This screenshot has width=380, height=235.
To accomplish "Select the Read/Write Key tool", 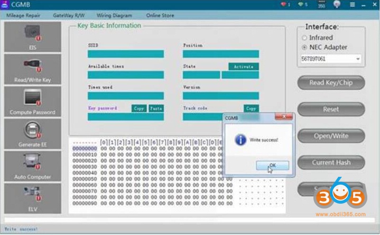I will (32, 69).
